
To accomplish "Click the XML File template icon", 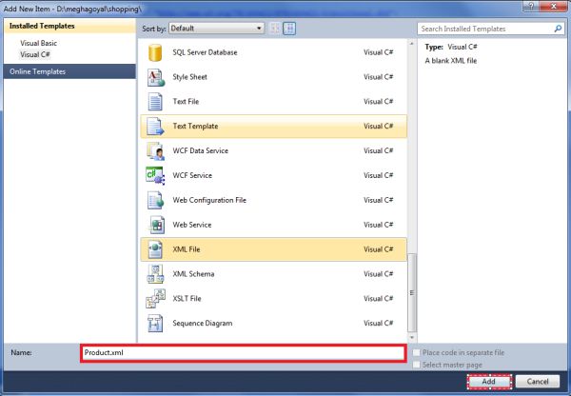I will [155, 249].
